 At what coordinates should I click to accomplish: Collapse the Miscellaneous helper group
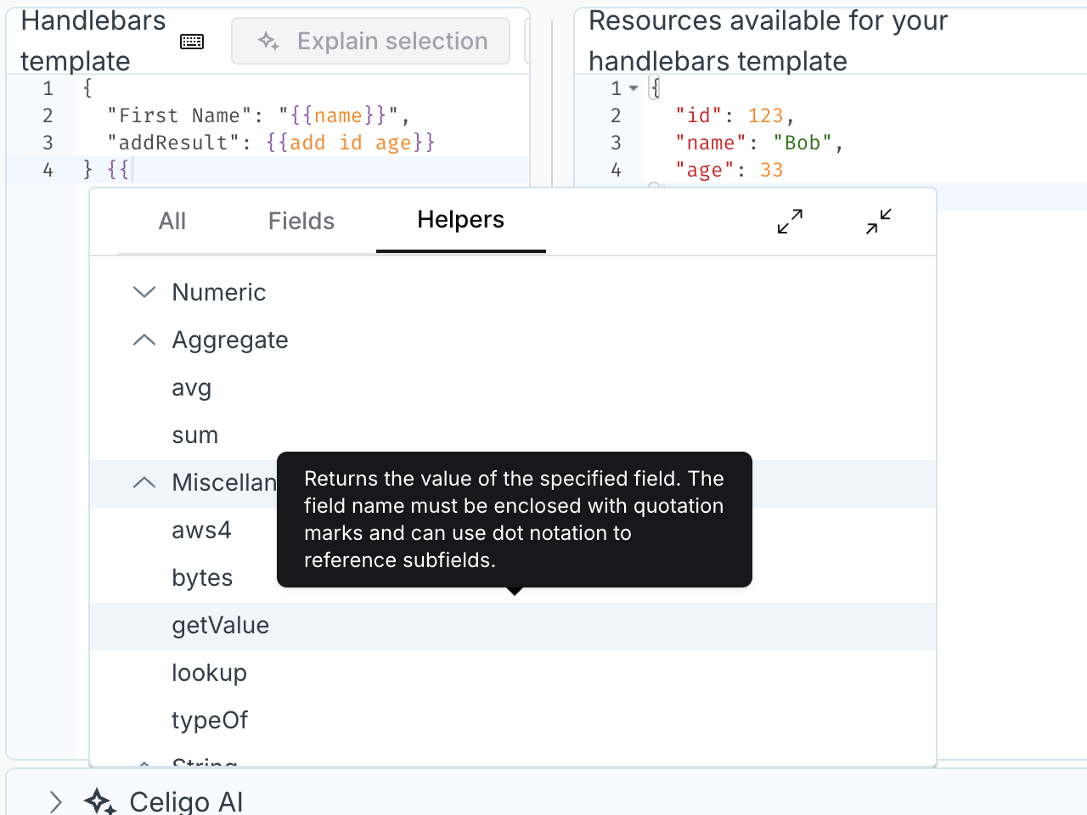click(x=144, y=482)
